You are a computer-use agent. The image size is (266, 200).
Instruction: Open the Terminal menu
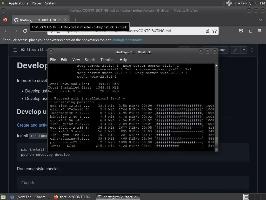[107, 60]
